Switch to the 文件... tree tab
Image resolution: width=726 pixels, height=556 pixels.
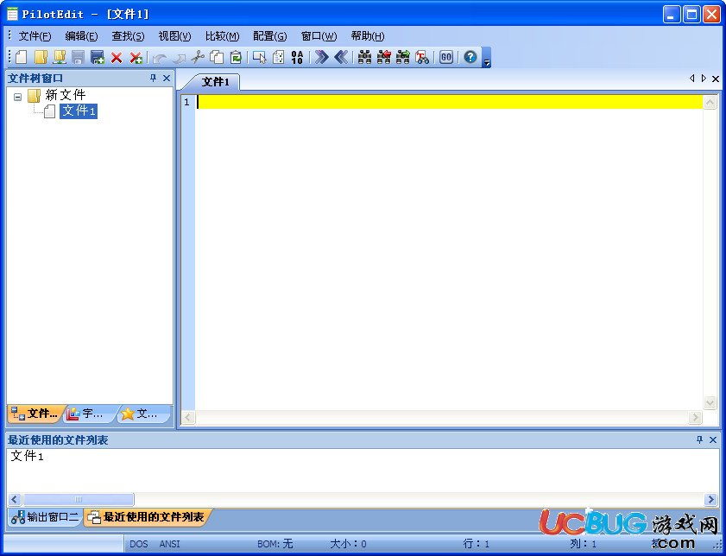tap(35, 414)
